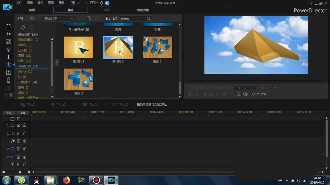Viewport: 330px width, 185px height.
Task: Open the Voice-Over Recording room microphone icon
Action: pos(9,80)
